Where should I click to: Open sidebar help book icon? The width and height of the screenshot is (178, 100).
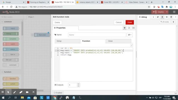[x=158, y=17]
